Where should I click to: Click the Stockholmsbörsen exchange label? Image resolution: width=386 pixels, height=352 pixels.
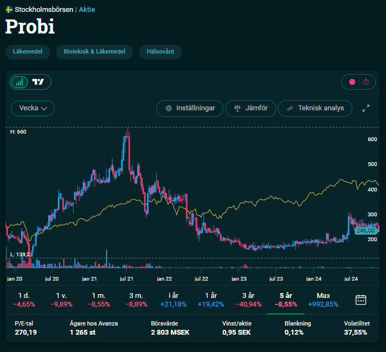44,10
